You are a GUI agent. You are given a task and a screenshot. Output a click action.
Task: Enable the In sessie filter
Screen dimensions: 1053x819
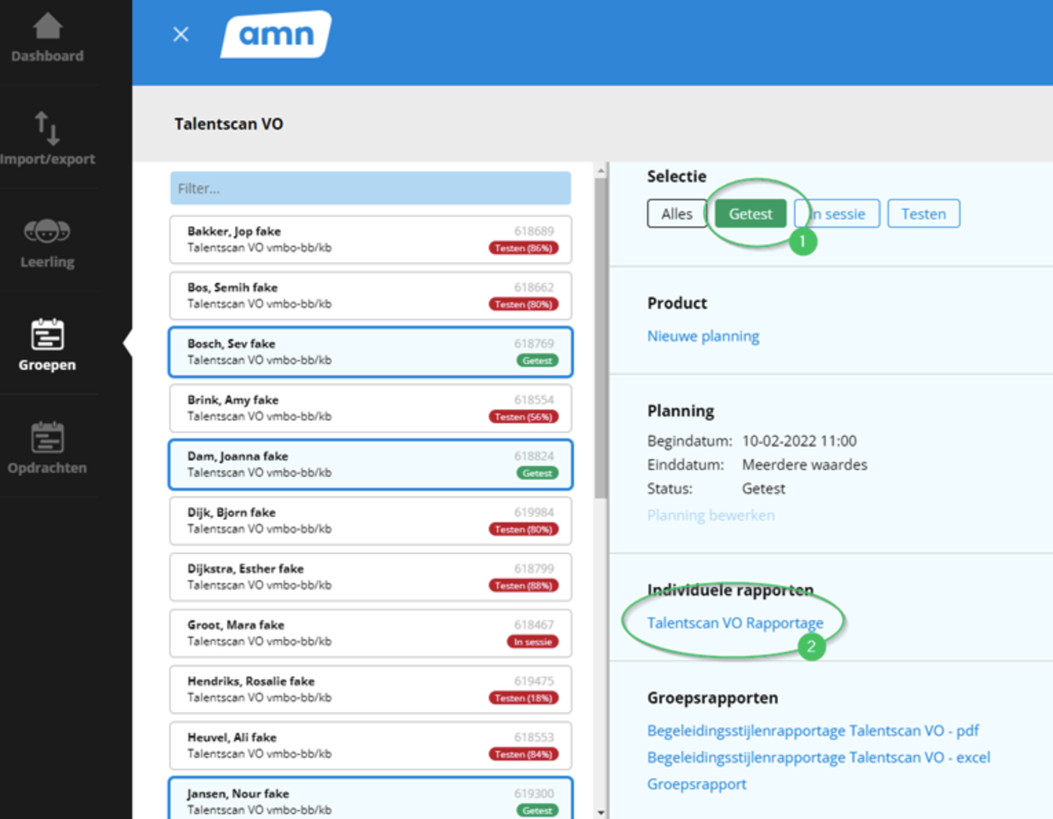838,214
